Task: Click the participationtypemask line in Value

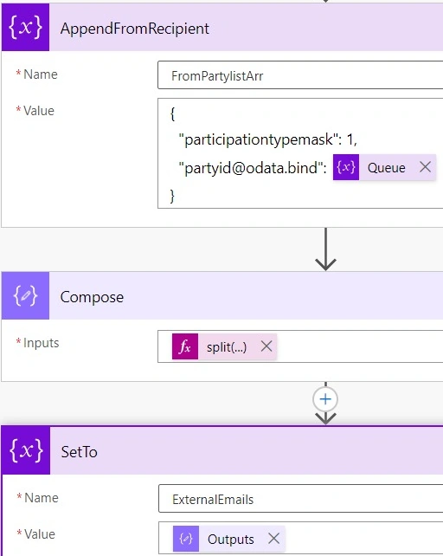Action: coord(267,139)
